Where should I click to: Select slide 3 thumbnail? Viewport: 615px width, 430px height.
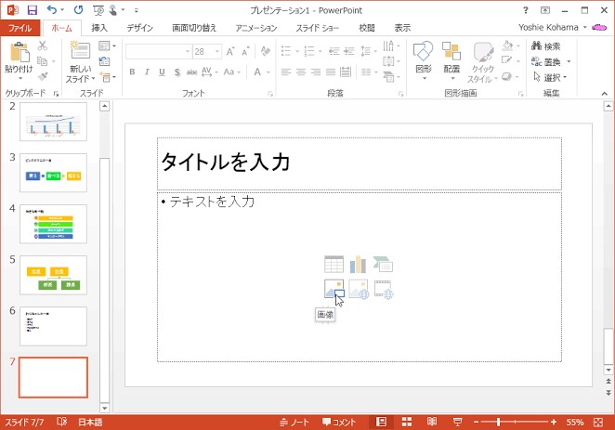click(53, 173)
